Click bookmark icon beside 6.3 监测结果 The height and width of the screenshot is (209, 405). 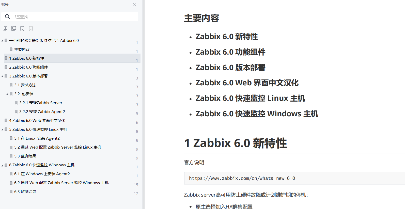[x=11, y=192]
